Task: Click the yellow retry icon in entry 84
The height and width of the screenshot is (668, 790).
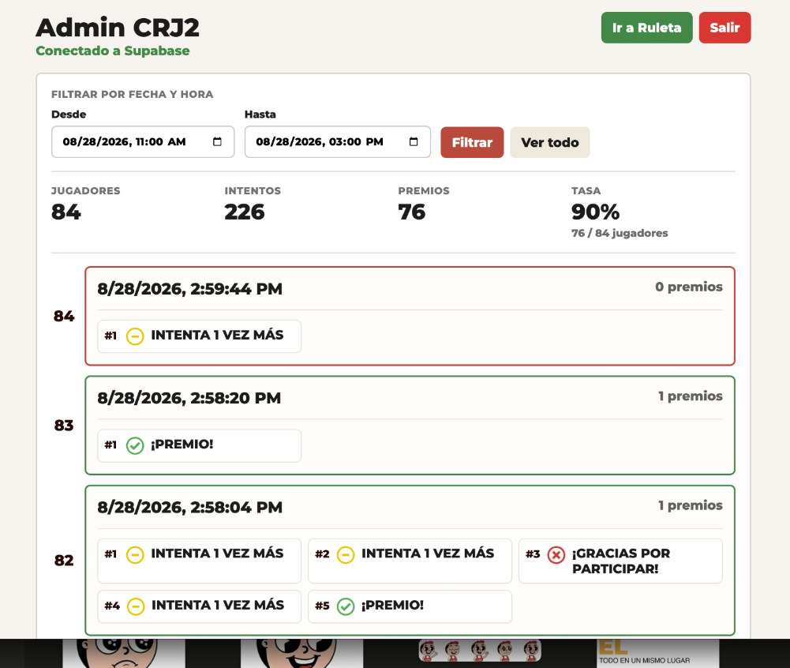Action: (135, 336)
